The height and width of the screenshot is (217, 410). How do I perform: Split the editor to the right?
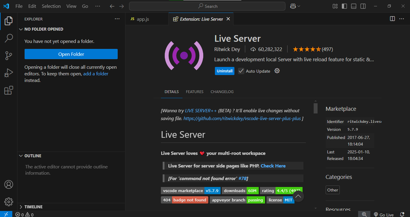coord(392,19)
